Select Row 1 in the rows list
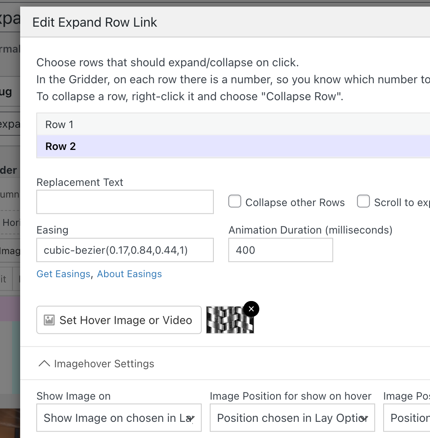 click(x=233, y=124)
